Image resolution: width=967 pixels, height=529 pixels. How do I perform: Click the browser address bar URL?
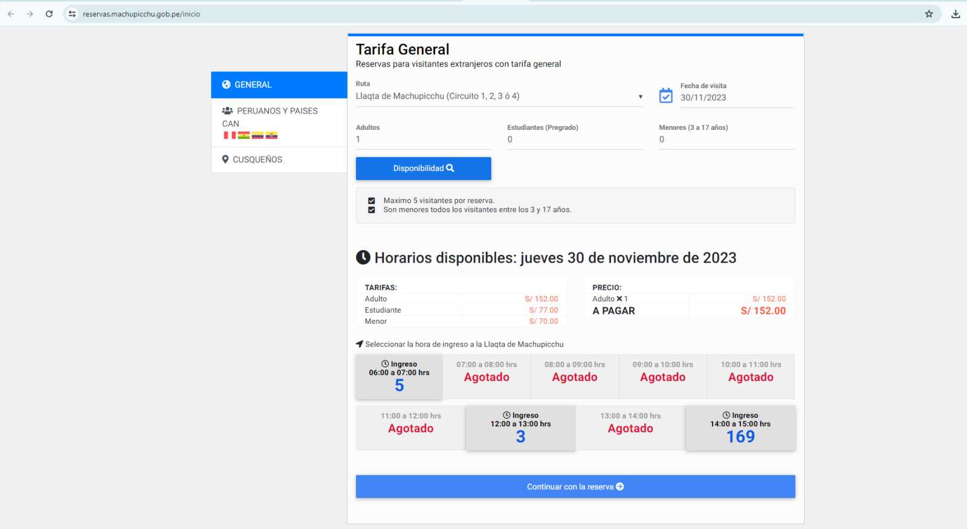141,14
